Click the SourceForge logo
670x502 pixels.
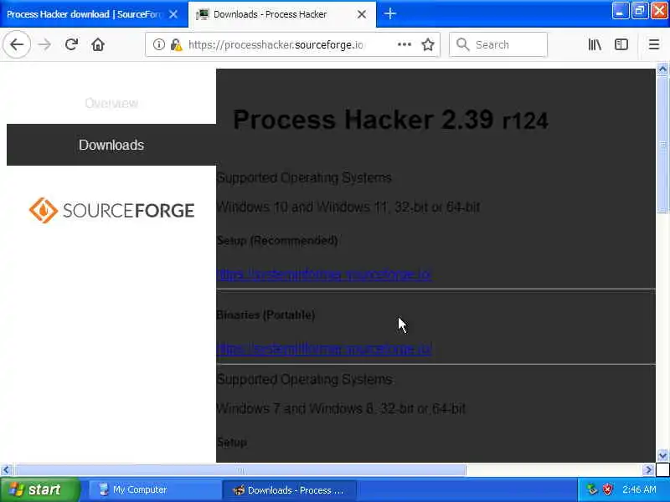(112, 210)
